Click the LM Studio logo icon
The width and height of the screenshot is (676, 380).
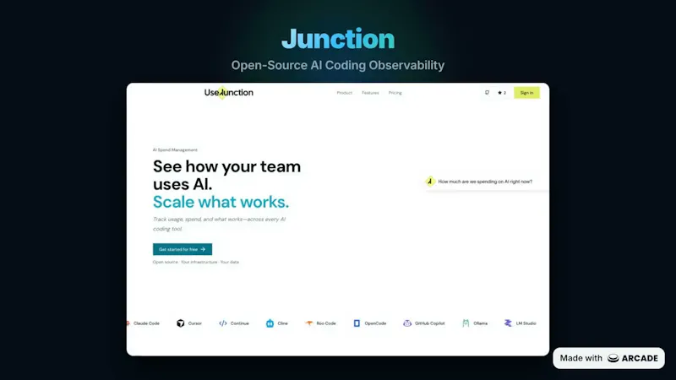click(508, 323)
